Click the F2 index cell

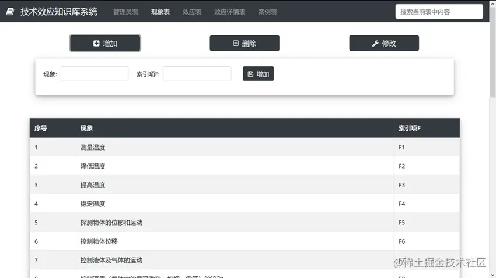(x=427, y=166)
